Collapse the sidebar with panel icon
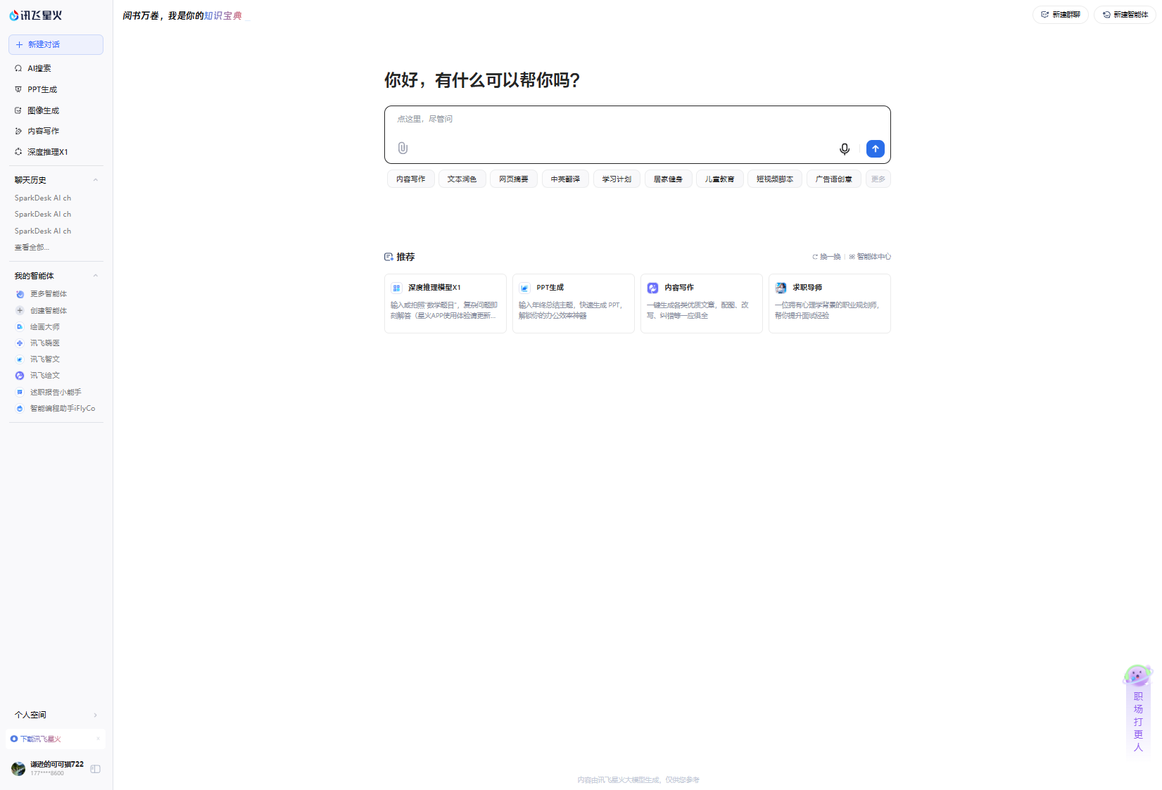This screenshot has width=1162, height=790. [96, 769]
